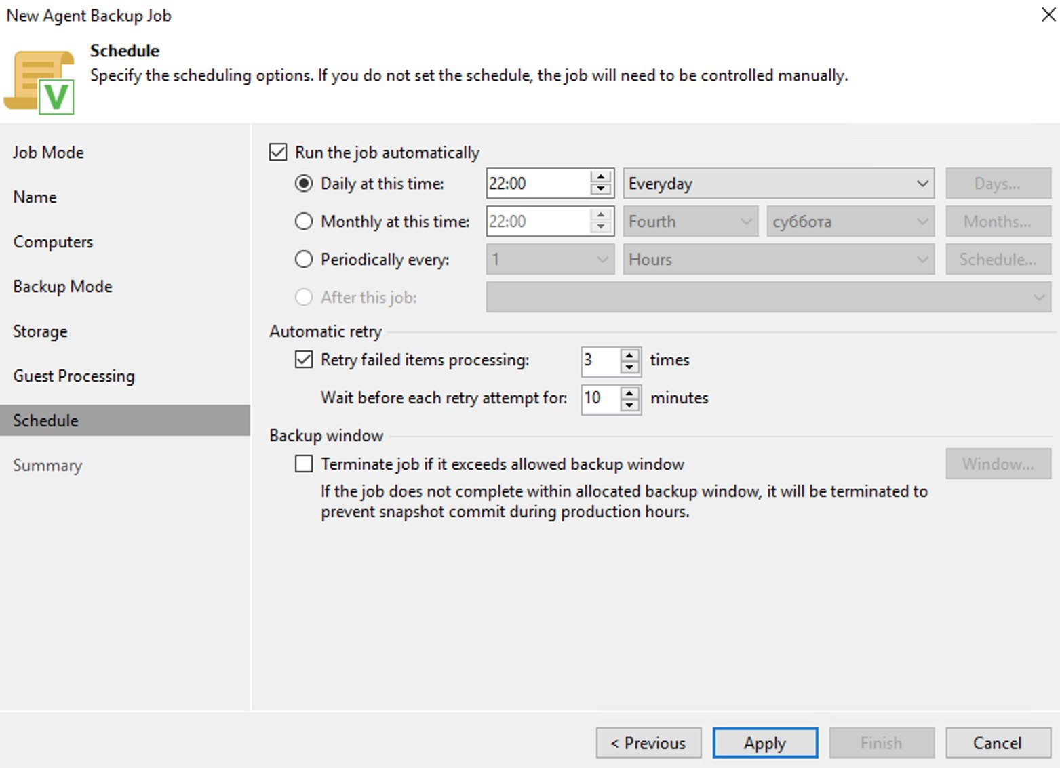Decrease daily time with down spinner arrow

click(x=600, y=190)
